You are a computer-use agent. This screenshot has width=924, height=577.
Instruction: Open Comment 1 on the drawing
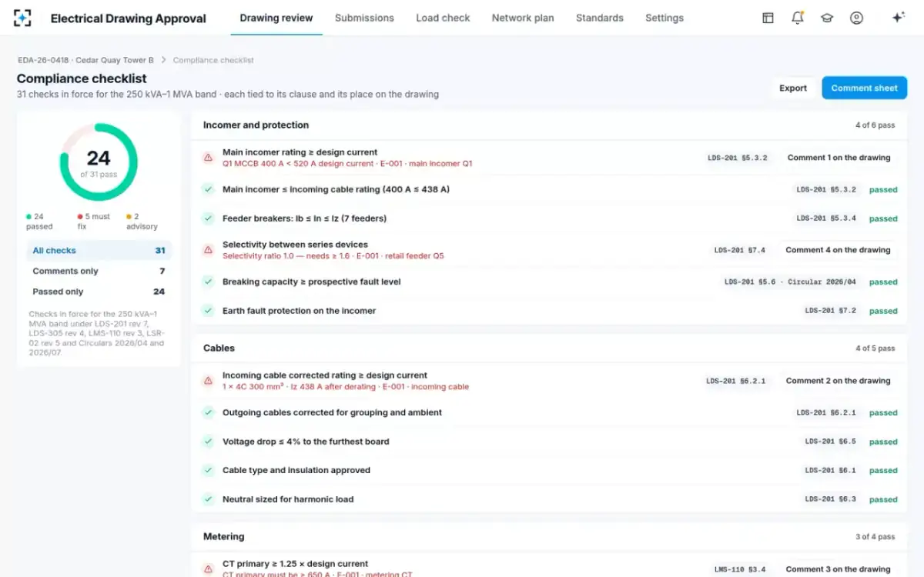839,158
